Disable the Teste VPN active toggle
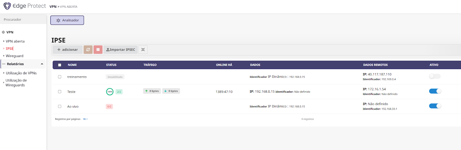 435,91
